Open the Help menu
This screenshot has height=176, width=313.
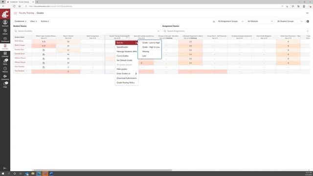point(5,85)
